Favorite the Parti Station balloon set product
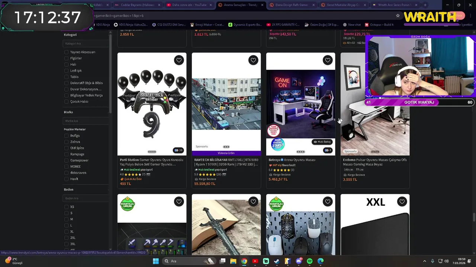This screenshot has height=267, width=476. pos(179,60)
